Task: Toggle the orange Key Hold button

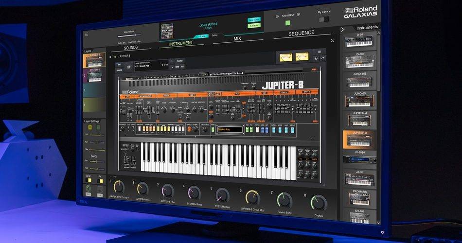Action: [x=189, y=129]
